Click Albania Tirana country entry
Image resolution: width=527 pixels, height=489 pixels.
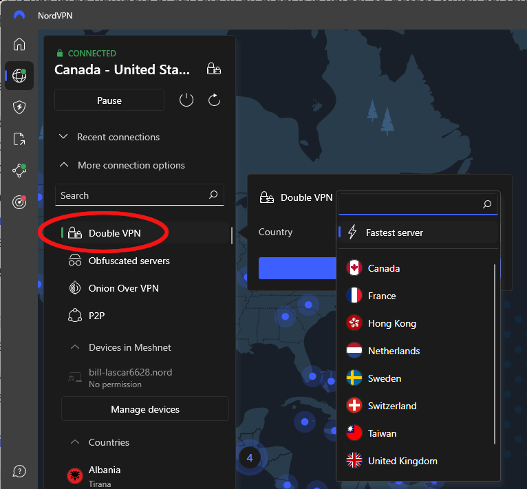click(145, 476)
